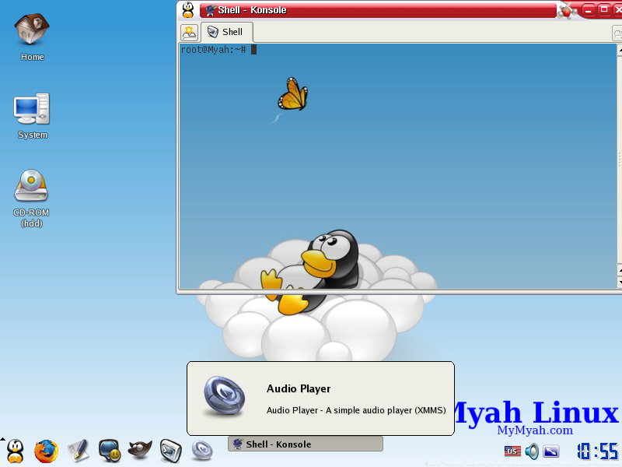This screenshot has height=467, width=622.
Task: Open the System desktop icon
Action: 32,116
